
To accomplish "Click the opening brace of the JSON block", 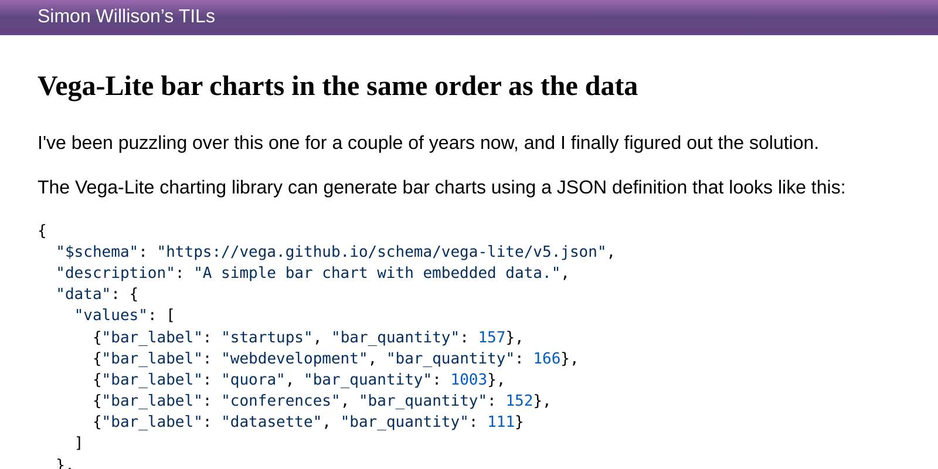I will pos(41,230).
